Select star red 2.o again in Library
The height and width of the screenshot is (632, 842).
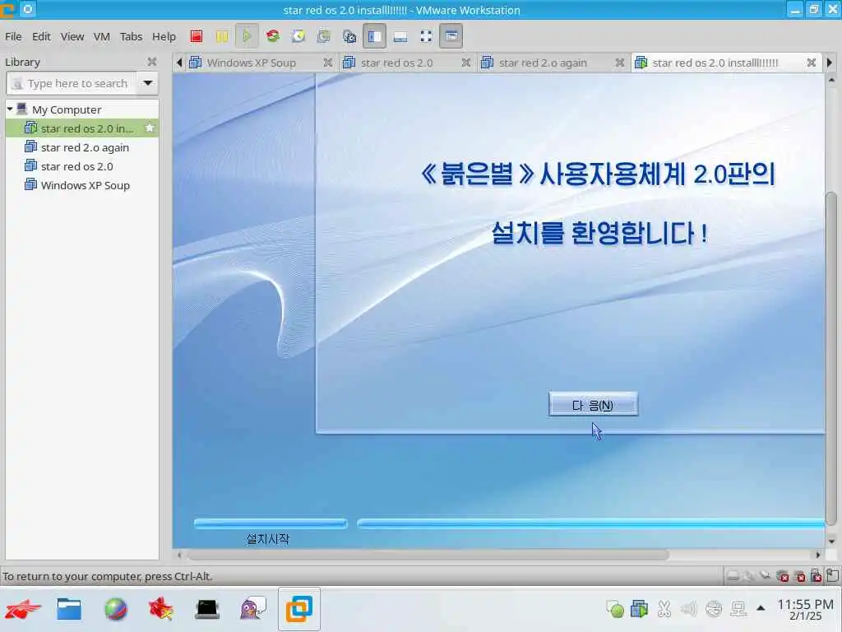coord(82,147)
